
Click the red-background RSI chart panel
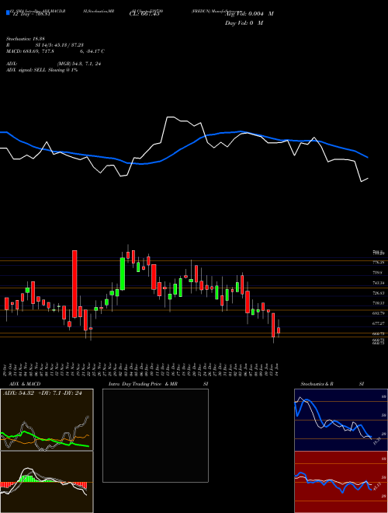coord(341,482)
